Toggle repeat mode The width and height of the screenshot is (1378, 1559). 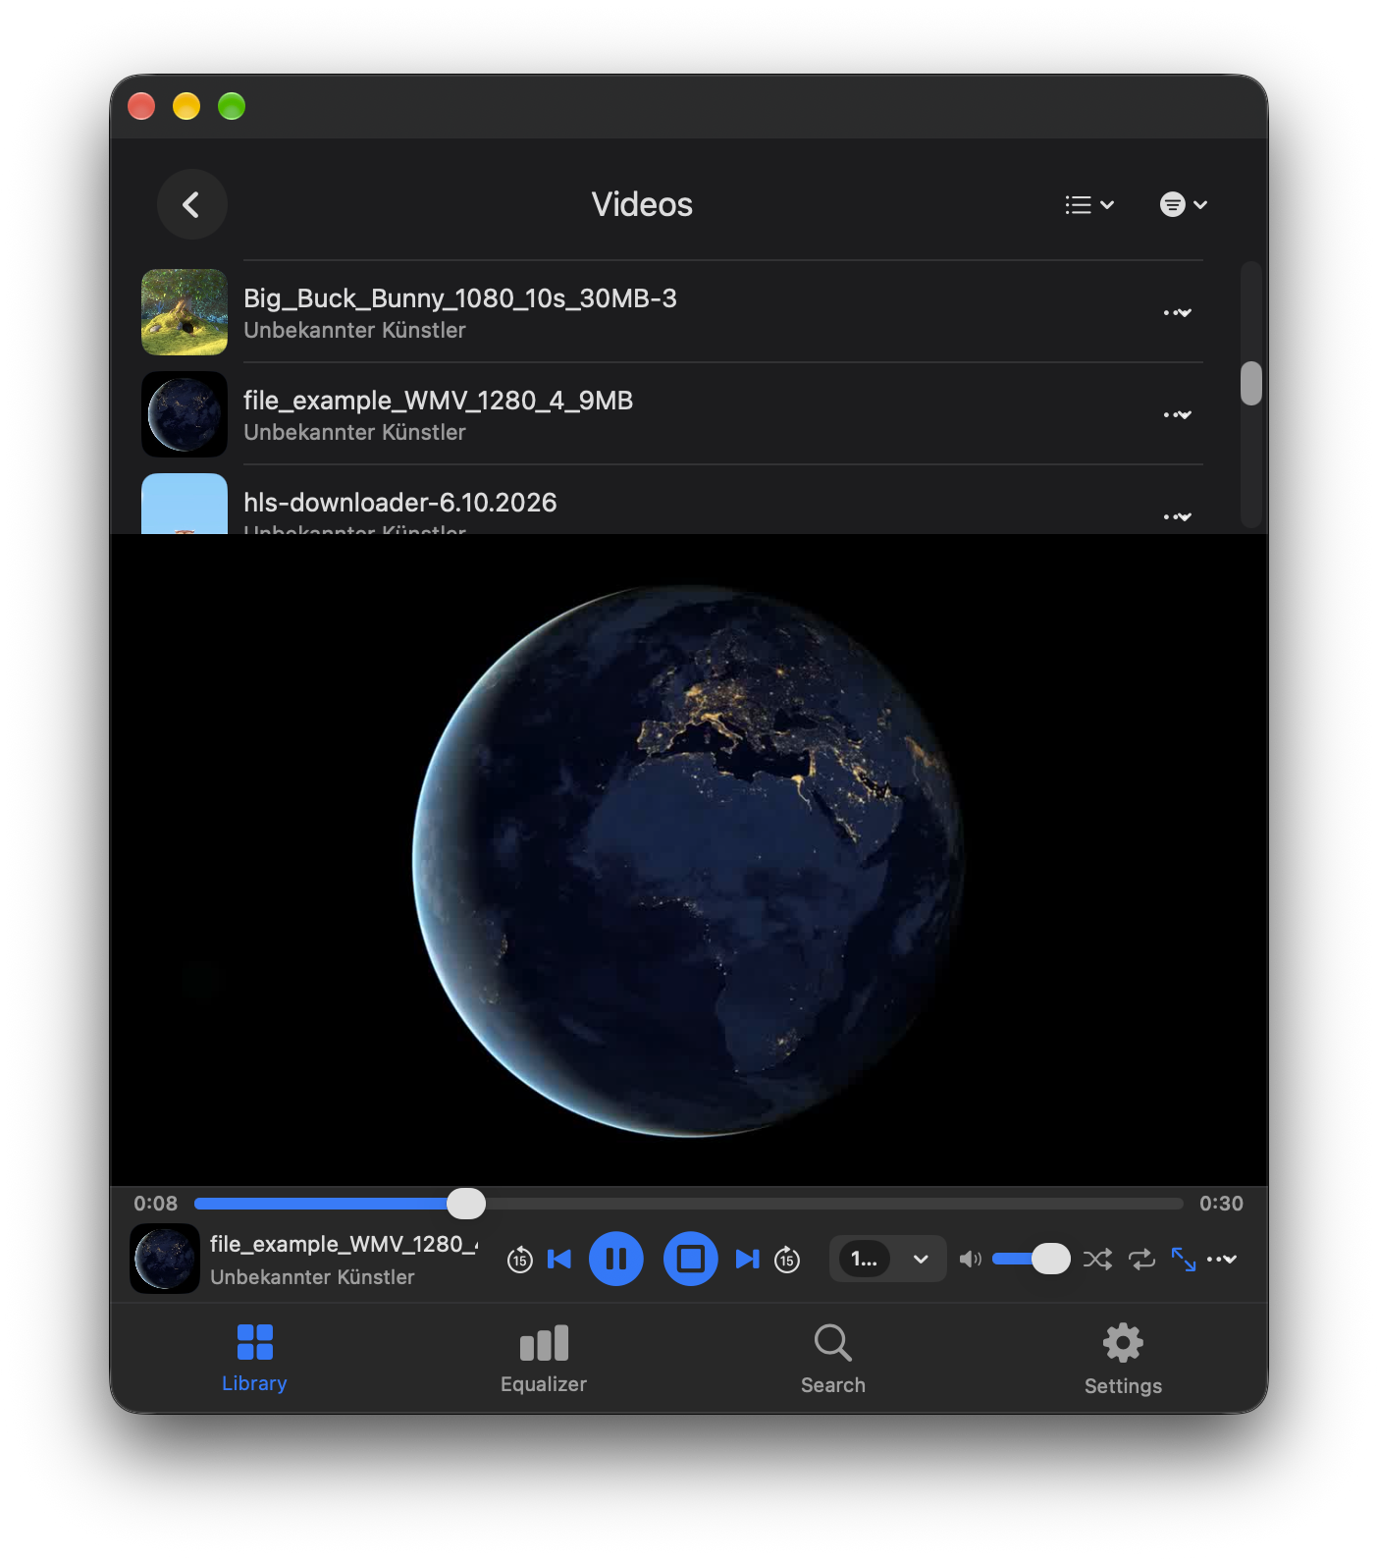click(1141, 1259)
